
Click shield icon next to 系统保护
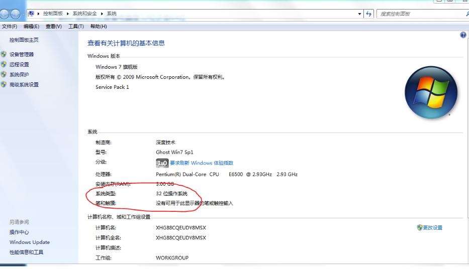point(4,74)
